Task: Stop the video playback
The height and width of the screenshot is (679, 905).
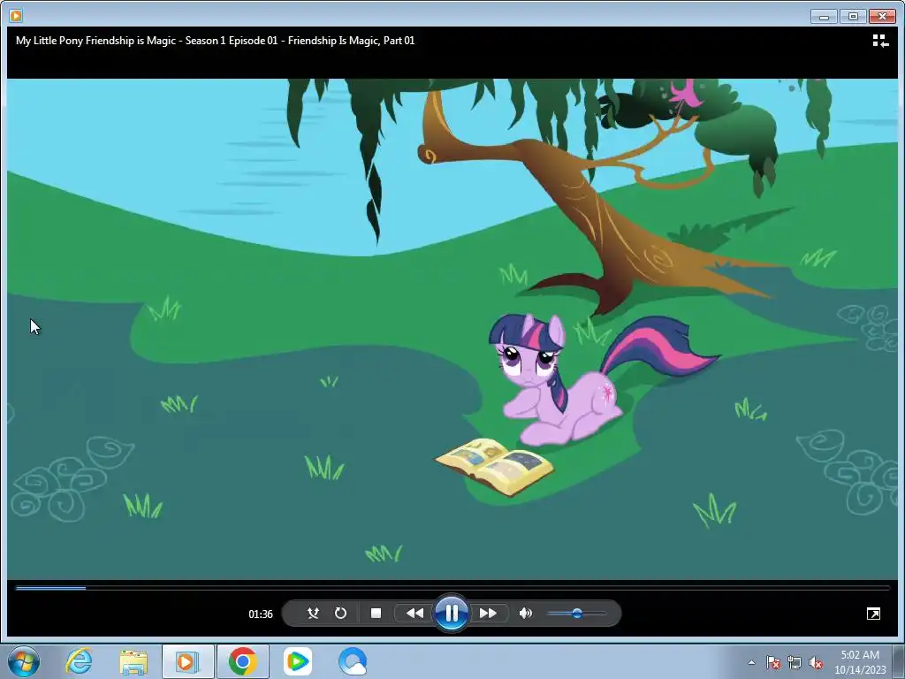Action: tap(376, 614)
